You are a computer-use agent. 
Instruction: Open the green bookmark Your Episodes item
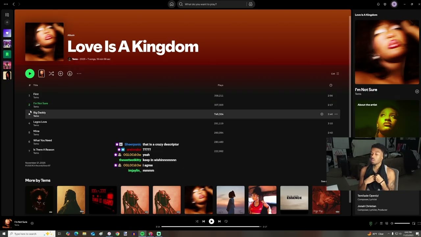(x=7, y=54)
